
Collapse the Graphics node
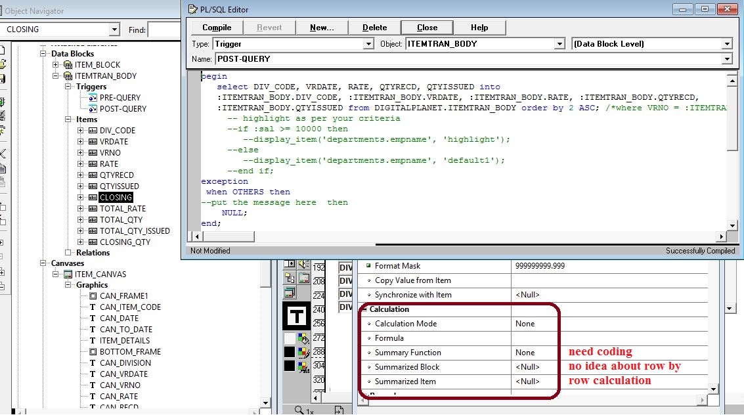point(68,284)
